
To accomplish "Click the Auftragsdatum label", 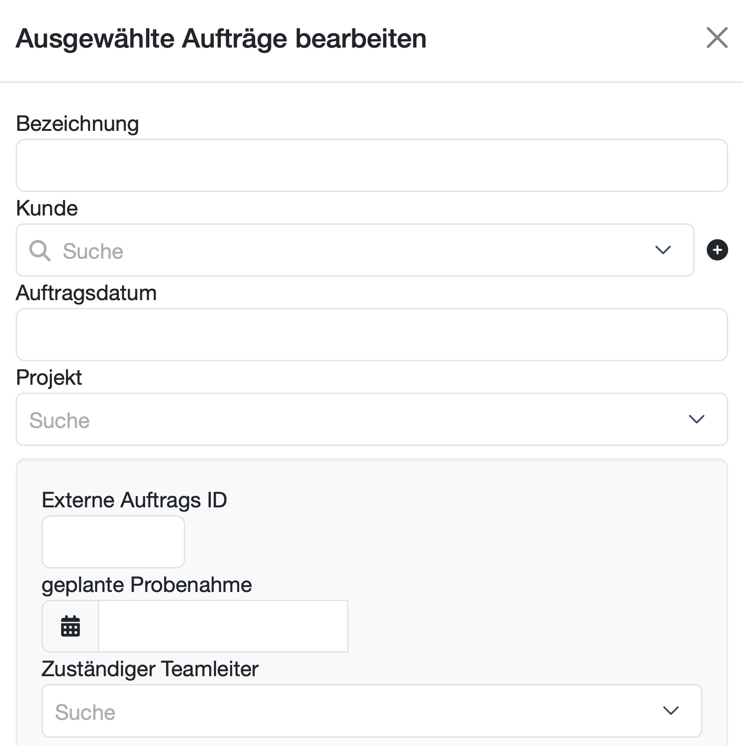I will [86, 293].
